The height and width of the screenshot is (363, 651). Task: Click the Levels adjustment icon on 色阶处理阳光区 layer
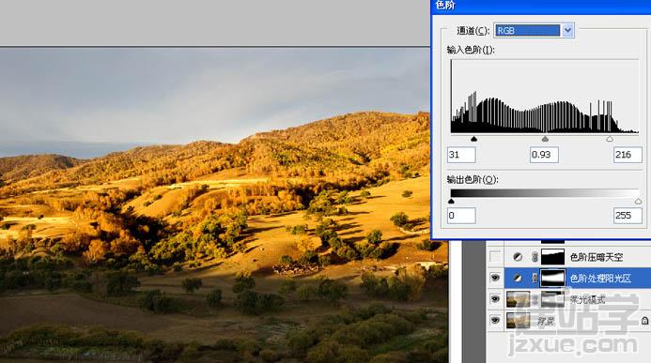518,278
